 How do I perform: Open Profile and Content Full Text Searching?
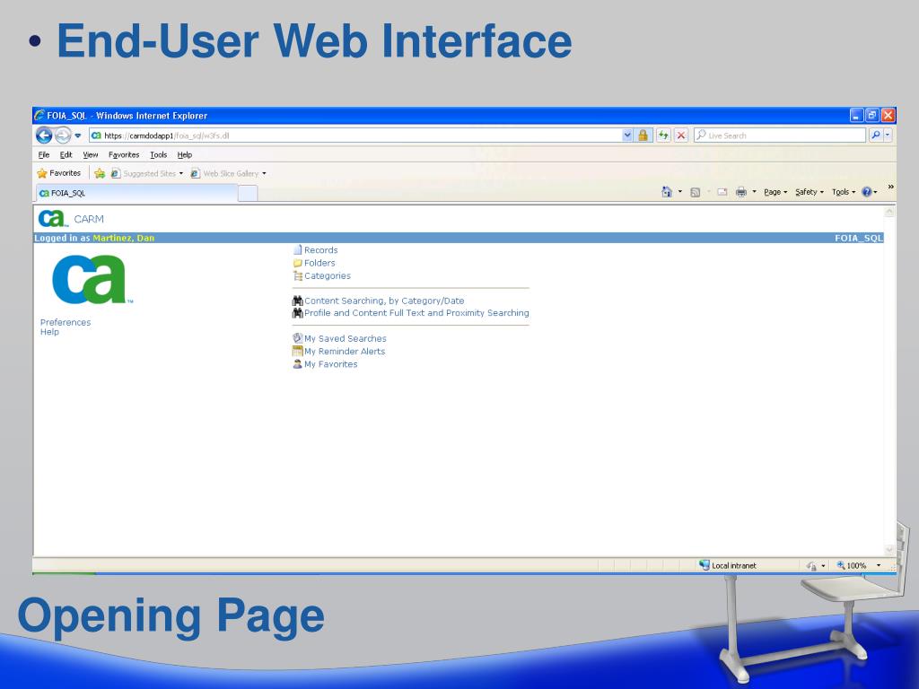(416, 313)
